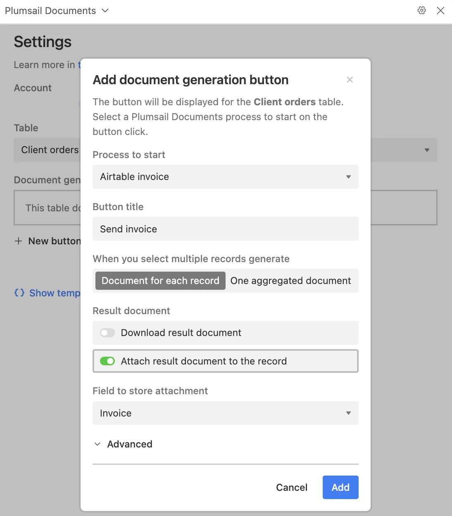Click the Send invoice button title field
This screenshot has width=452, height=516.
click(226, 229)
